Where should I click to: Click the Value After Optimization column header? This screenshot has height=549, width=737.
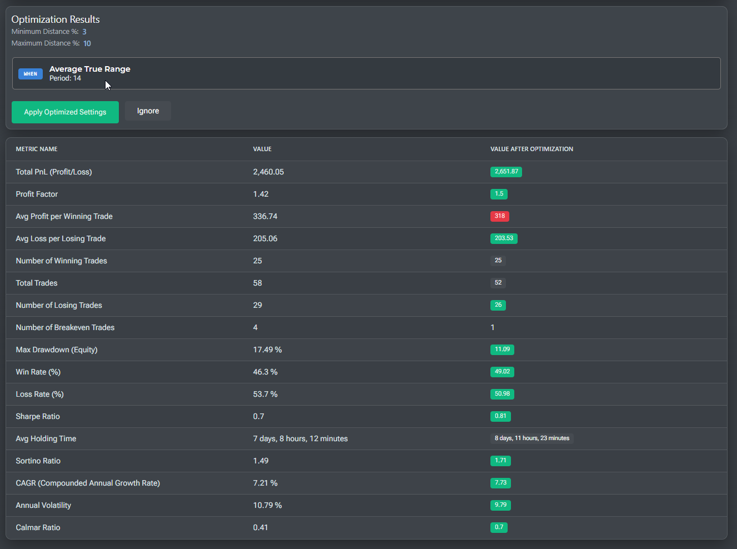tap(532, 149)
